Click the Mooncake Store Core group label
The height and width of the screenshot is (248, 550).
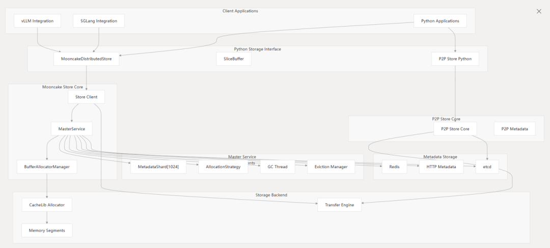63,87
